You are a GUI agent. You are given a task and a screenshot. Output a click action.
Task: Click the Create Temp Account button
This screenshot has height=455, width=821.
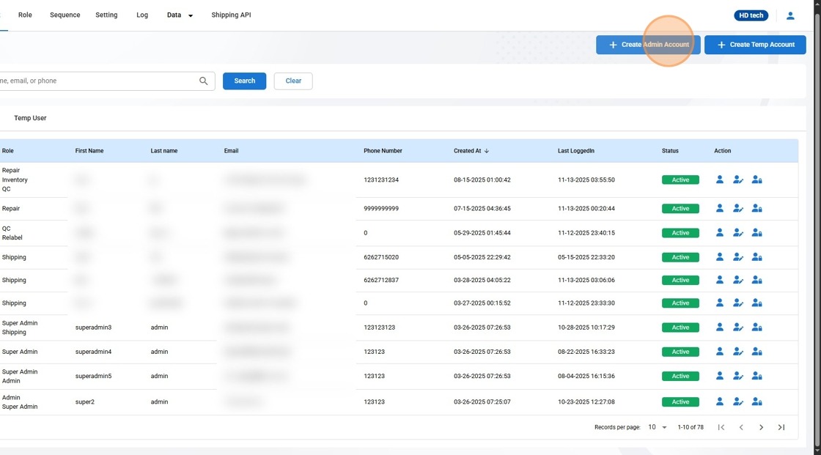[755, 45]
